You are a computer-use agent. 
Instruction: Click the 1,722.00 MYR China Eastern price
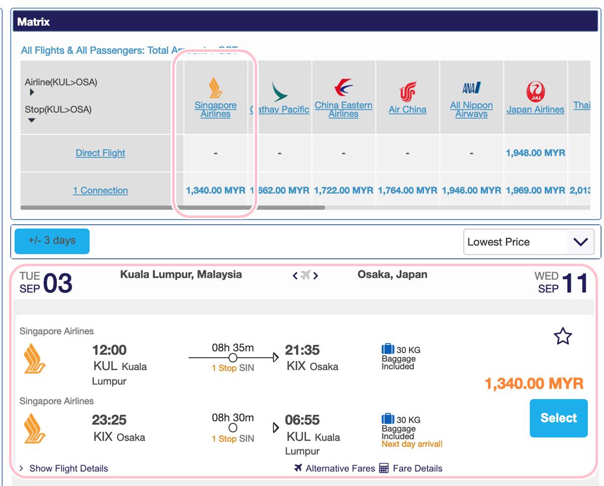pyautogui.click(x=344, y=191)
